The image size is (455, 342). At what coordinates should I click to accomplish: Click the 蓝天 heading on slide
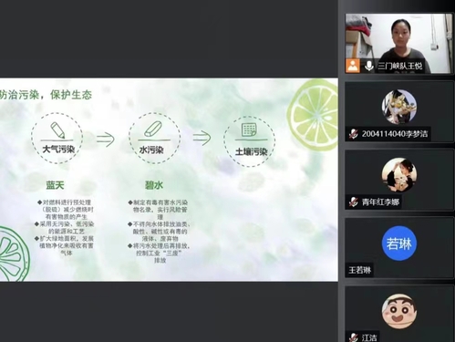[x=55, y=185]
